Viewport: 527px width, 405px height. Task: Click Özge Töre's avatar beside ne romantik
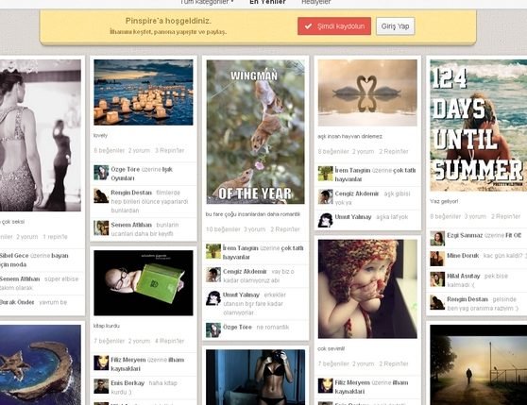tap(213, 330)
